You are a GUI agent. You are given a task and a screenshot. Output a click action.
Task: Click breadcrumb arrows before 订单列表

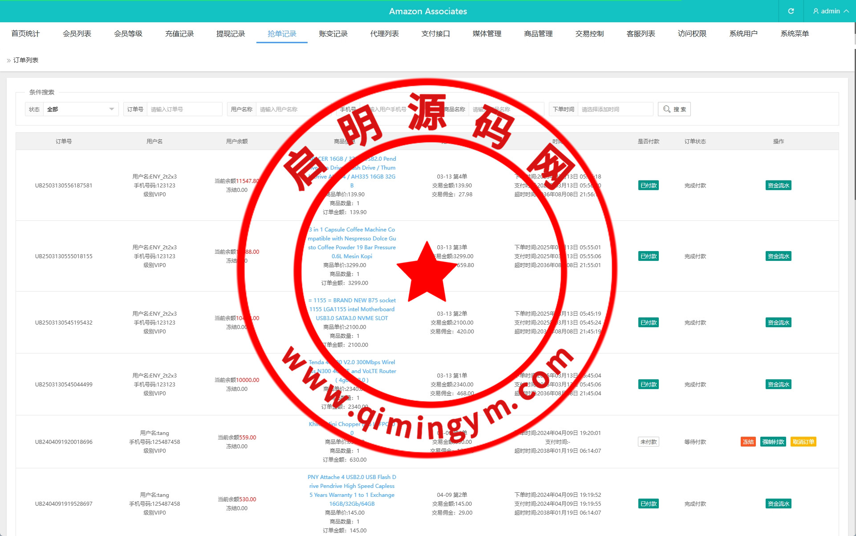tap(8, 61)
